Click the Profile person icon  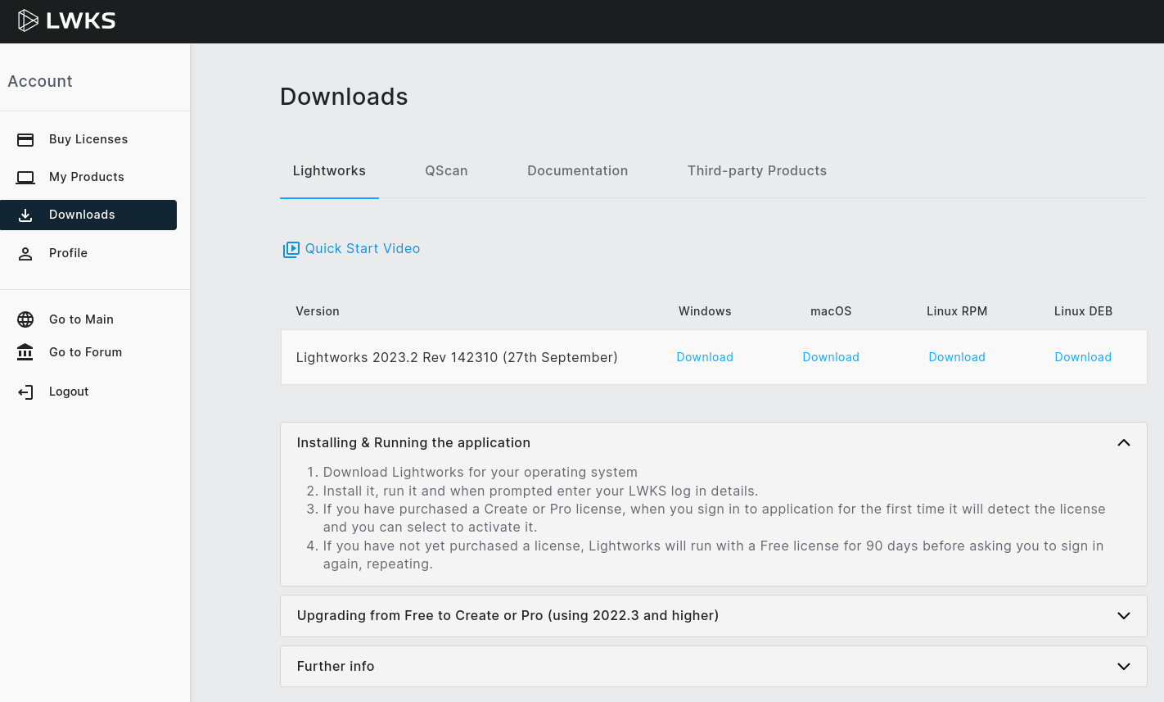click(x=25, y=253)
